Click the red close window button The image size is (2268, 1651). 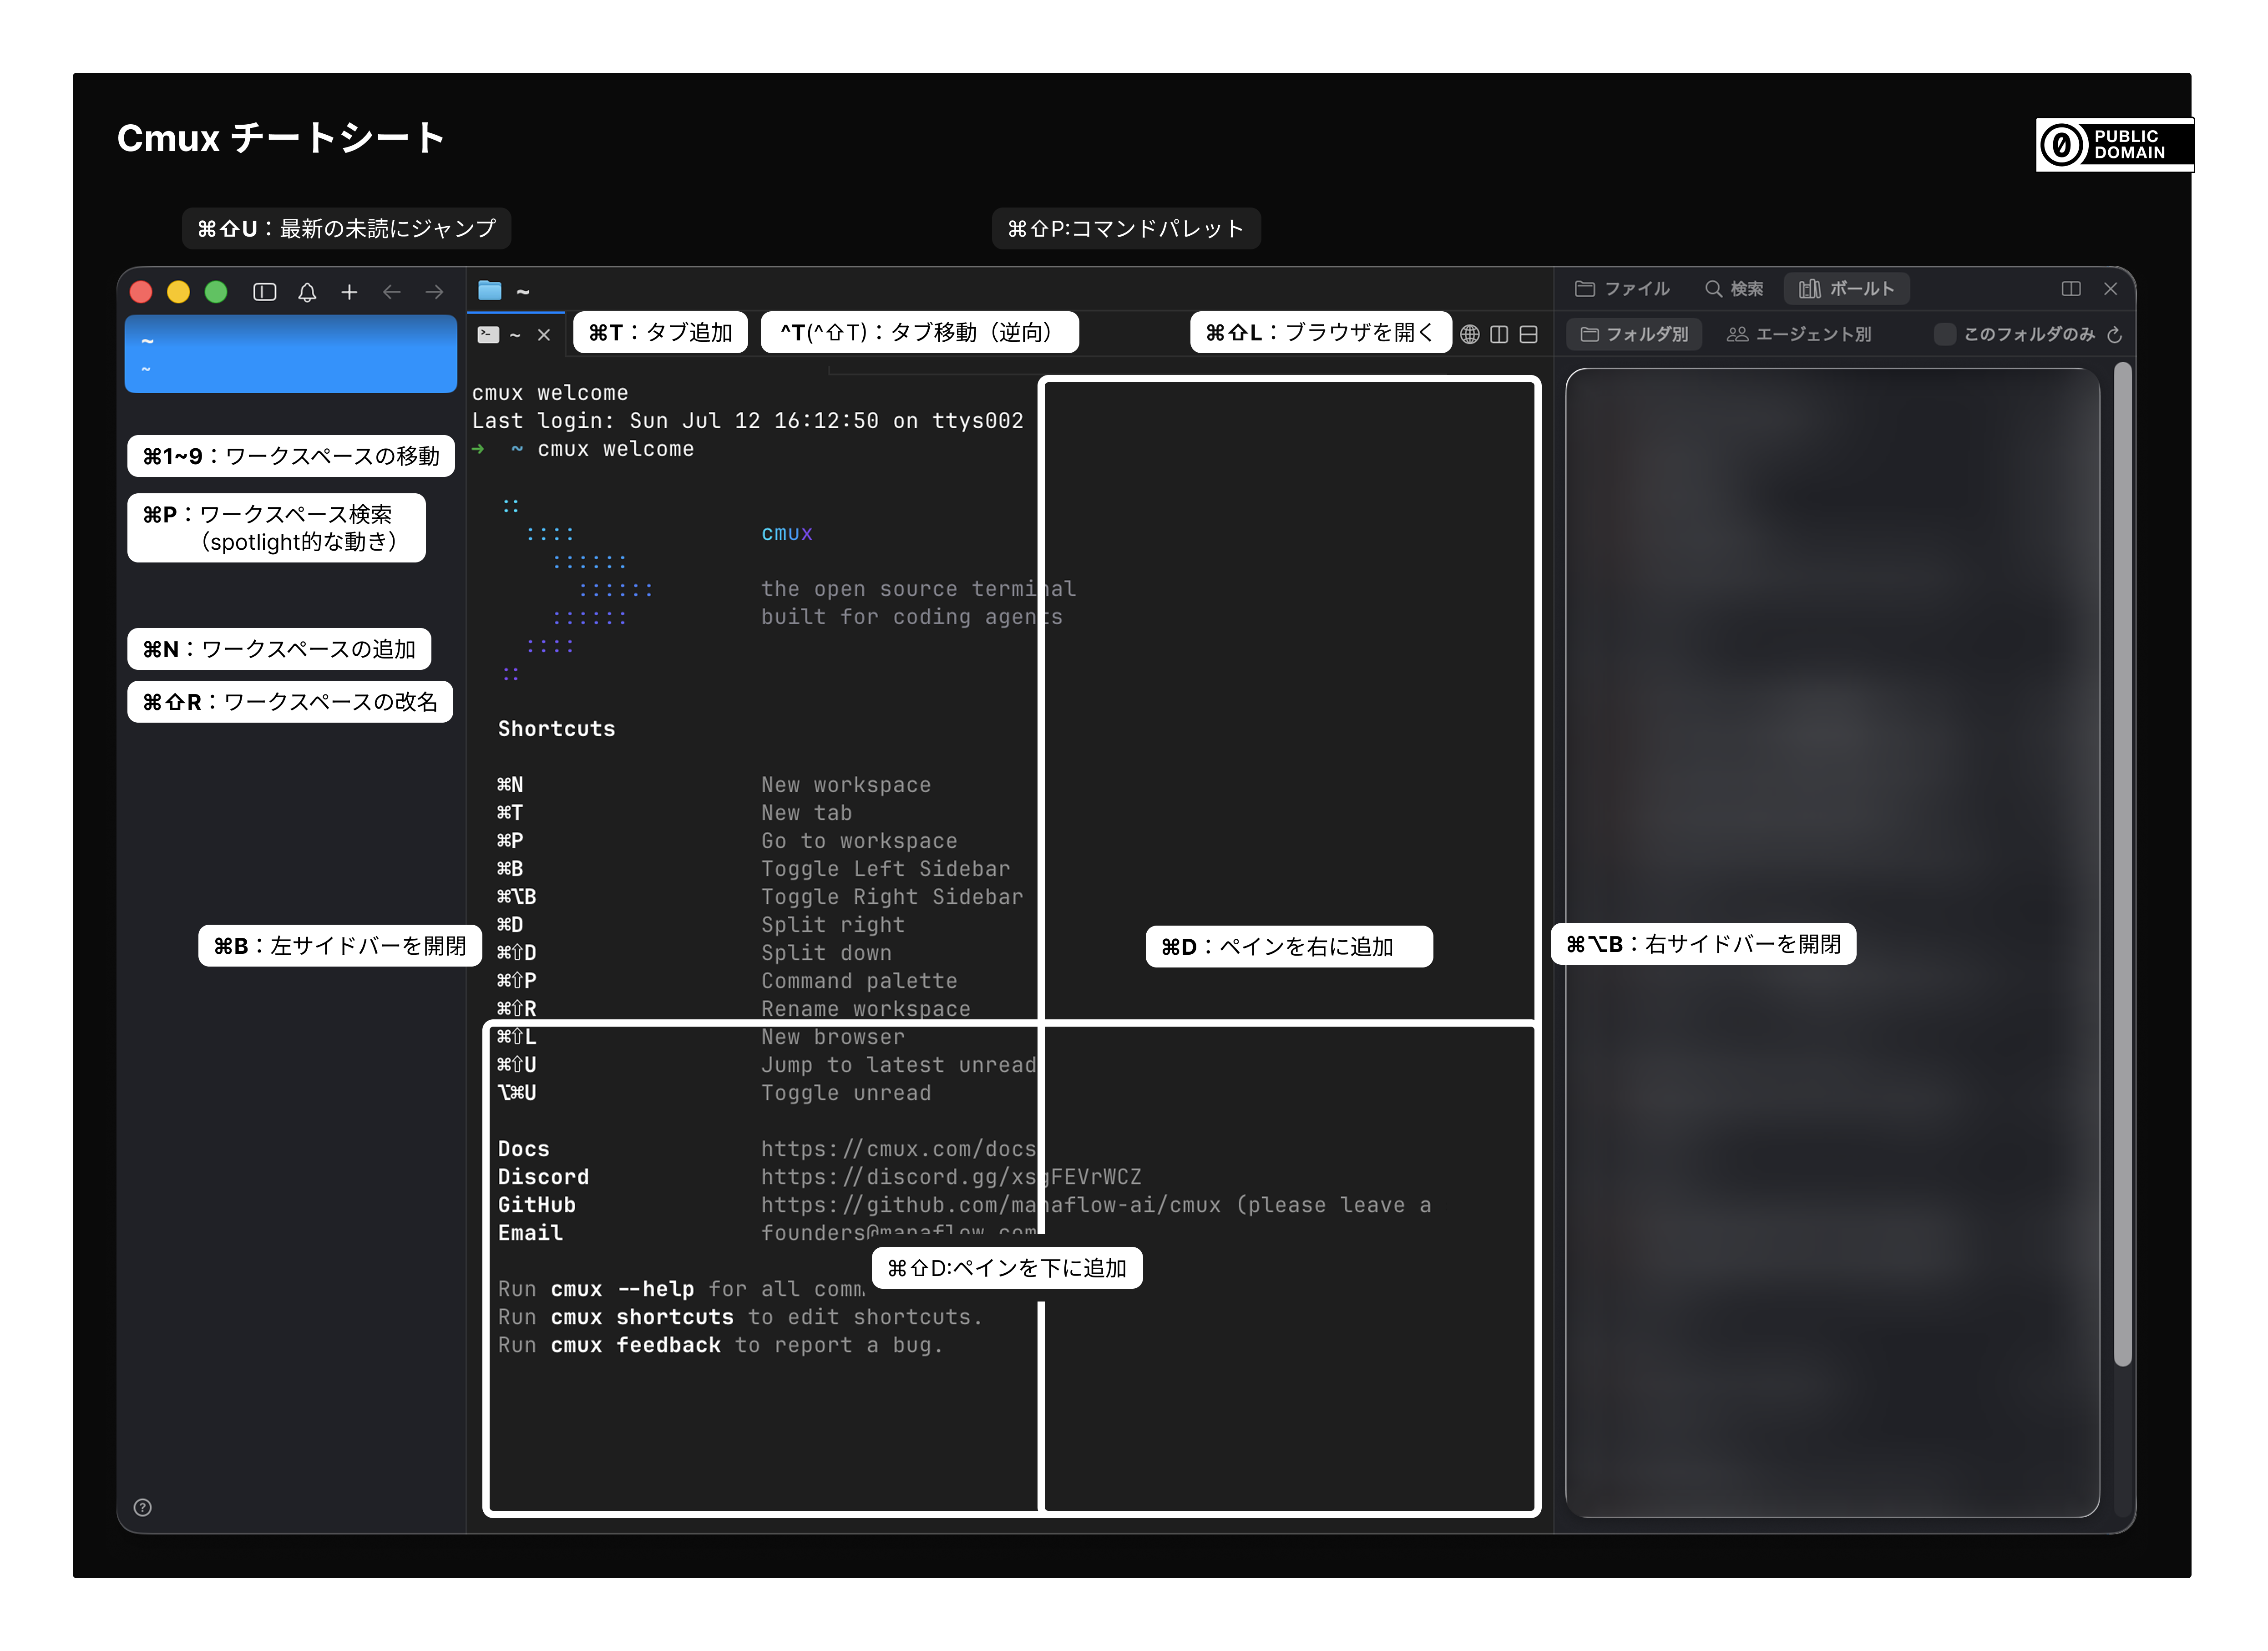[141, 292]
